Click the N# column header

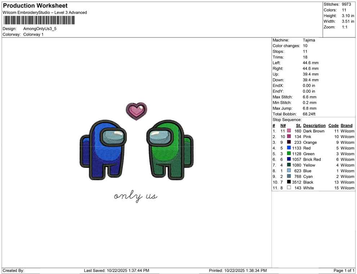click(283, 125)
